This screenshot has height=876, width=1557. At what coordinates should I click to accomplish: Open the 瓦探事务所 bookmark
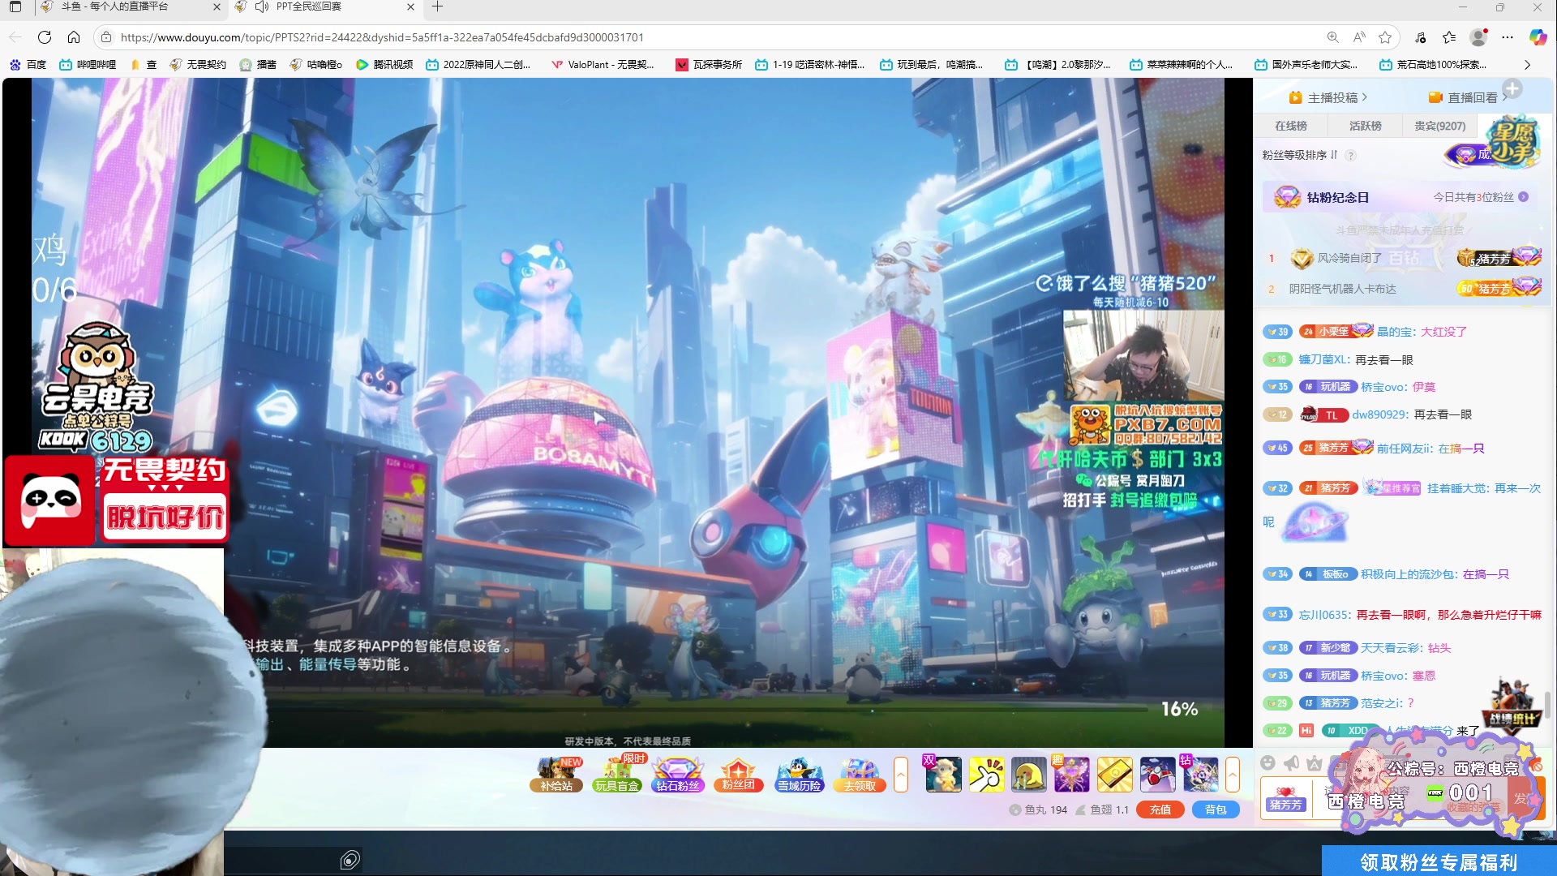pos(709,65)
